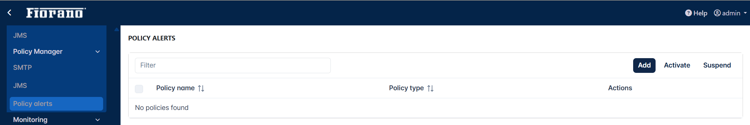The width and height of the screenshot is (750, 125).
Task: Expand the Monitoring section chevron
Action: tap(98, 120)
